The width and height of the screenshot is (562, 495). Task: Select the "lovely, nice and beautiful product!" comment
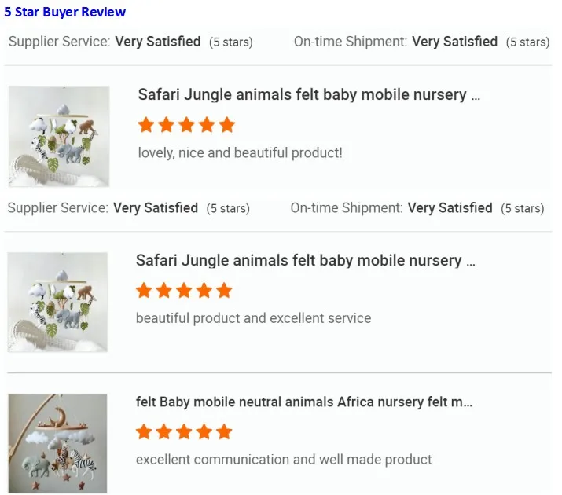[x=240, y=152]
